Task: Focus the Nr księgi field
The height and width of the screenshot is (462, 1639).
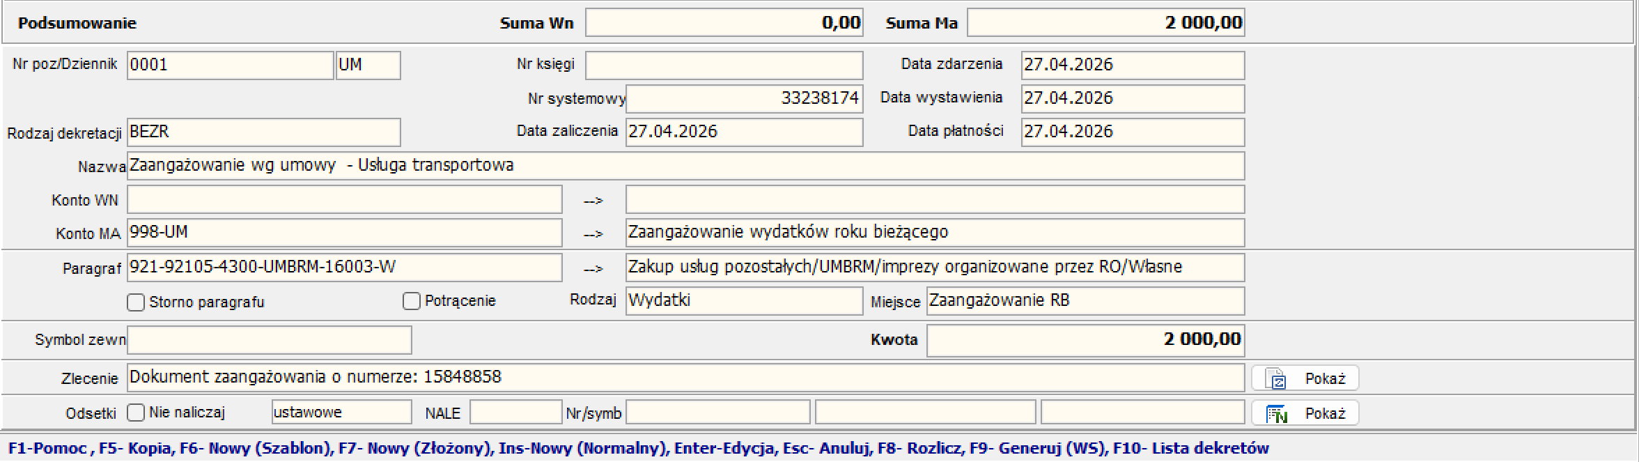Action: click(724, 65)
